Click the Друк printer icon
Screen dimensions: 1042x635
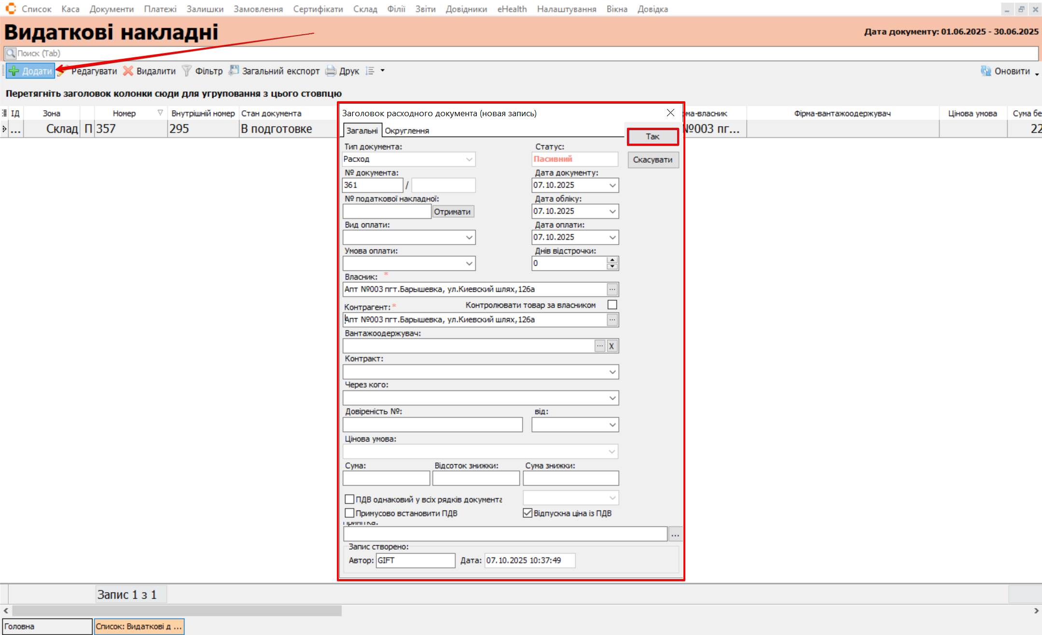(331, 71)
